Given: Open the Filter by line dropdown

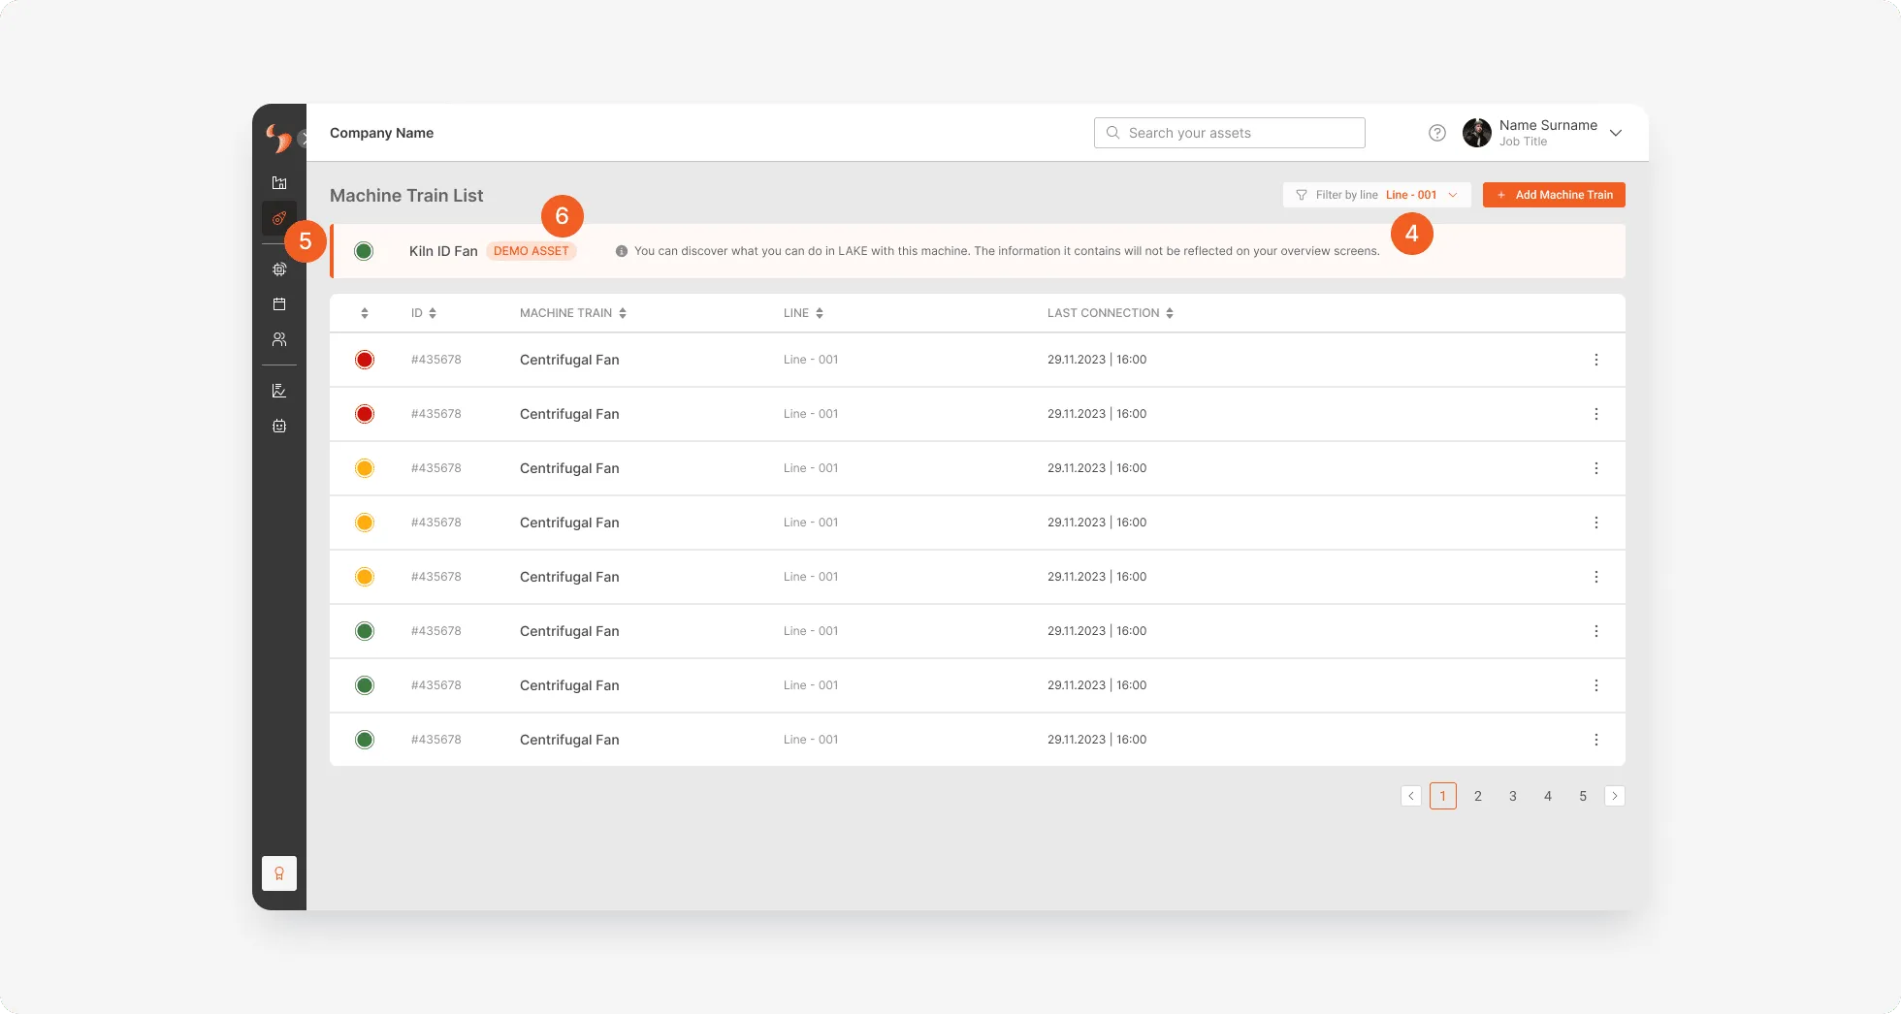Looking at the screenshot, I should pos(1376,195).
